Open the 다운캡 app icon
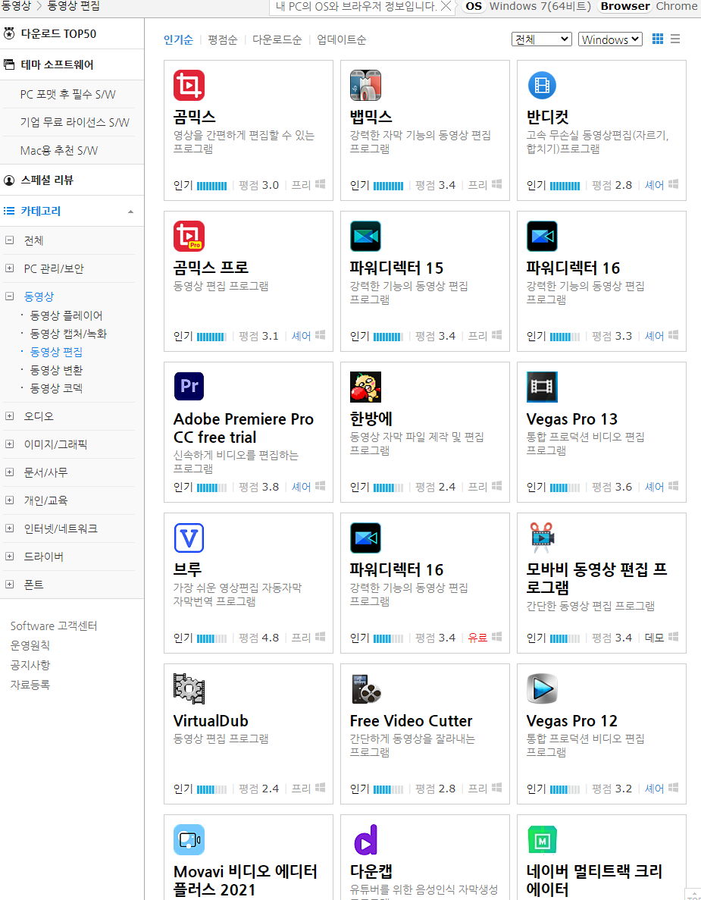Screen dimensions: 701x900 click(365, 839)
